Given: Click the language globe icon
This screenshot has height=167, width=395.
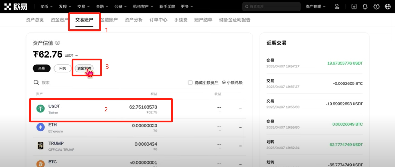Looking at the screenshot, I should tap(388, 6).
